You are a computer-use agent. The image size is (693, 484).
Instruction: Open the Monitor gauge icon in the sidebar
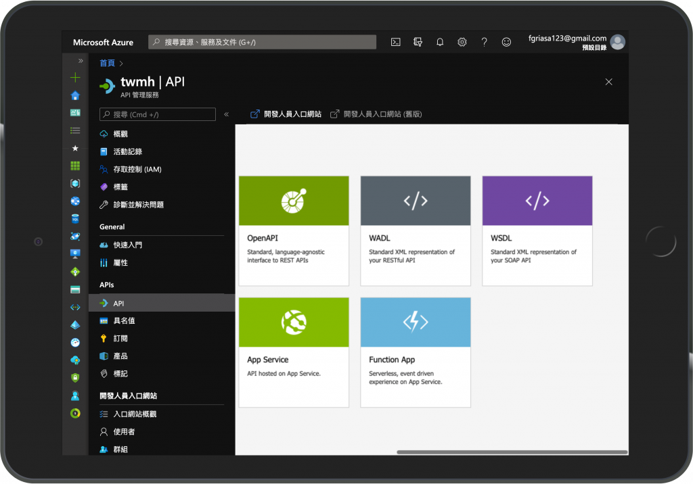pyautogui.click(x=75, y=342)
